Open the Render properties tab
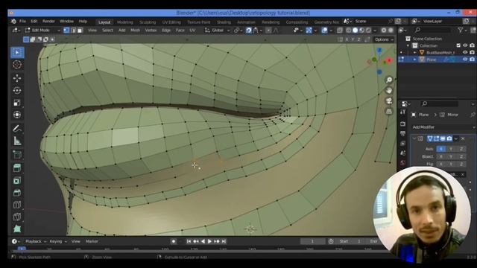477x268 pixels. tap(403, 124)
